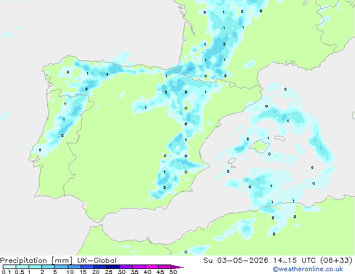
Task: Choose the legend swatch between 10 and 15
Action: [74, 267]
